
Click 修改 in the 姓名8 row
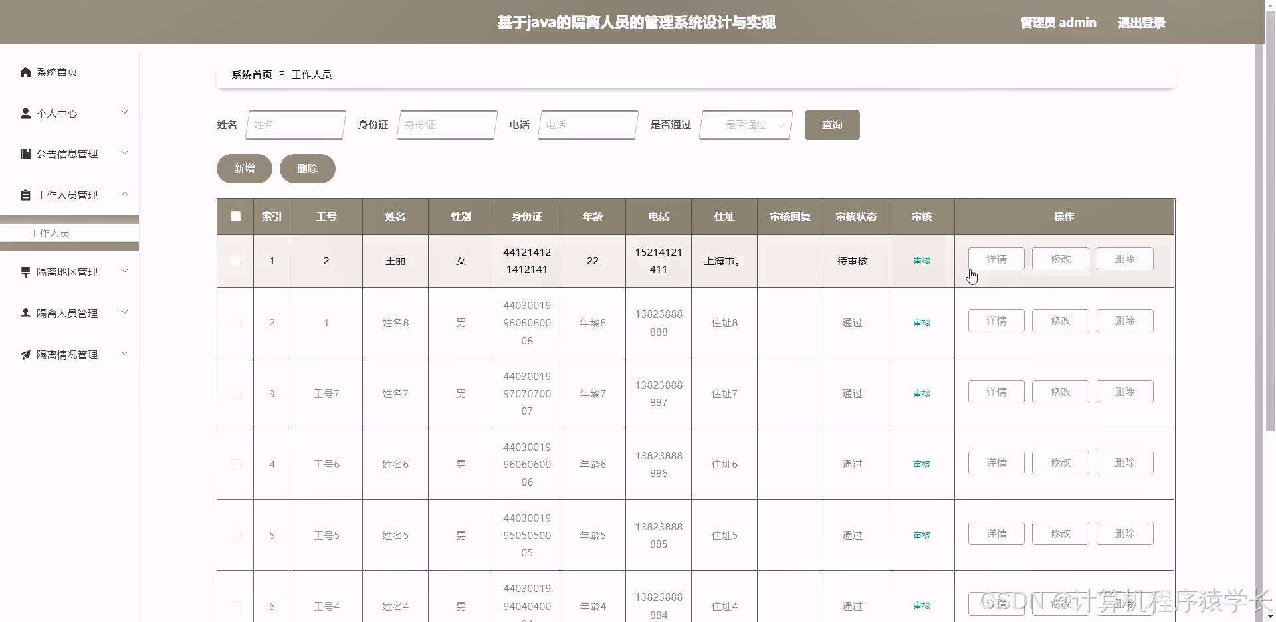1061,321
